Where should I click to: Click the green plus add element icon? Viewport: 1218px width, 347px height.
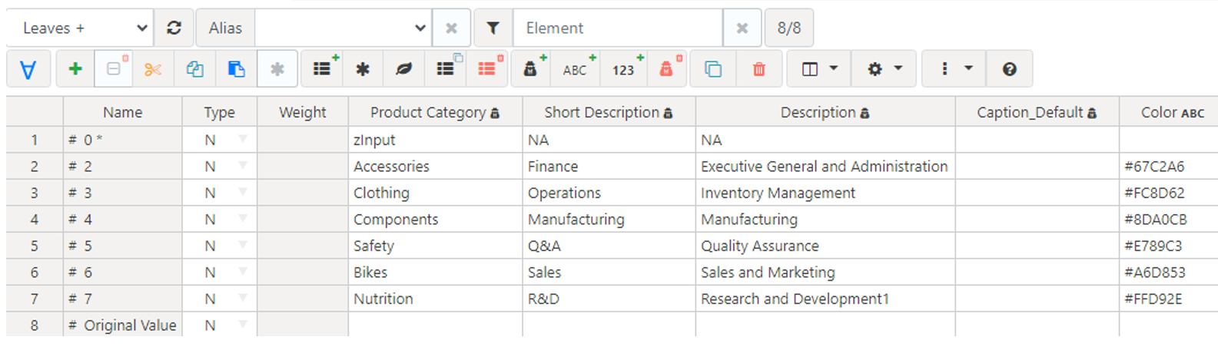pos(75,69)
